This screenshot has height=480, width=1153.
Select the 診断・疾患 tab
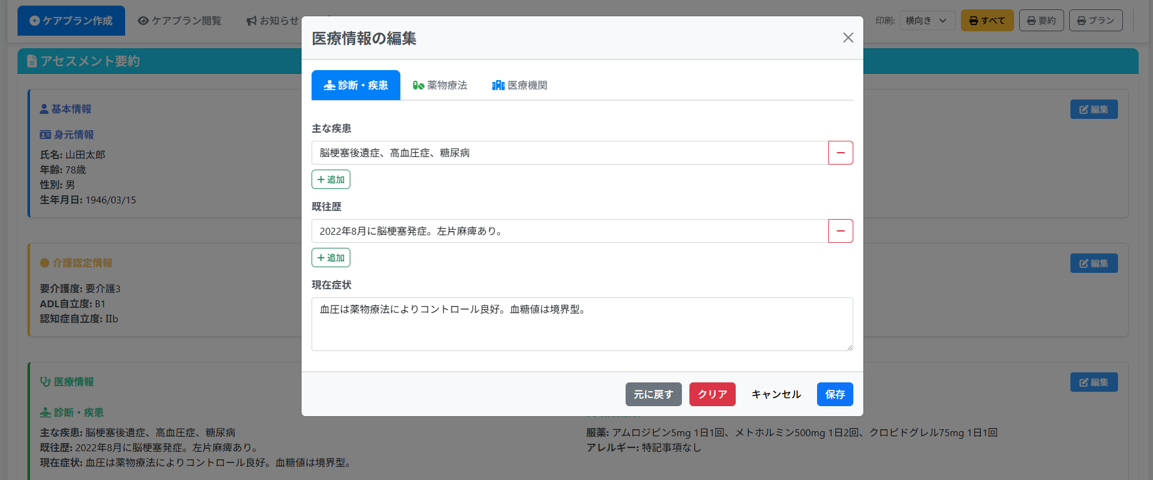coord(356,85)
